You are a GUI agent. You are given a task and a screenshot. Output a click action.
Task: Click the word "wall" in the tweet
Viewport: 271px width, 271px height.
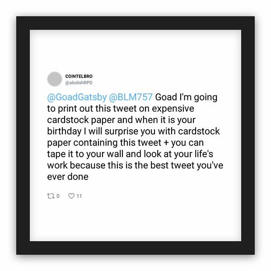click(115, 154)
